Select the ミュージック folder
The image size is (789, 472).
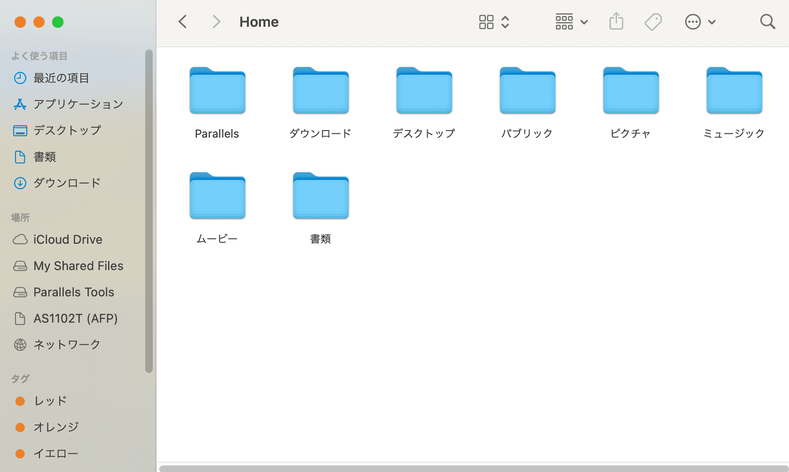734,91
